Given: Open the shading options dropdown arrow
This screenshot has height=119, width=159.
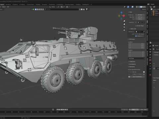Looking at the screenshot, I should pyautogui.click(x=146, y=7).
